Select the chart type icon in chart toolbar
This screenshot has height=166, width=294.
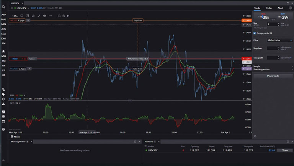tap(22, 16)
